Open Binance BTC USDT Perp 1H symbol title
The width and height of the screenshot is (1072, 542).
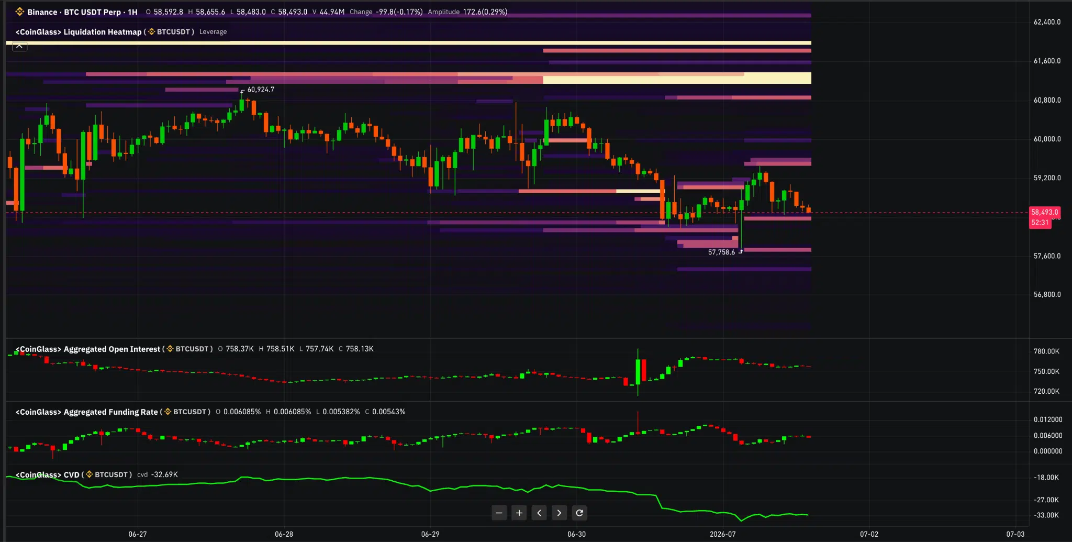[x=82, y=12]
